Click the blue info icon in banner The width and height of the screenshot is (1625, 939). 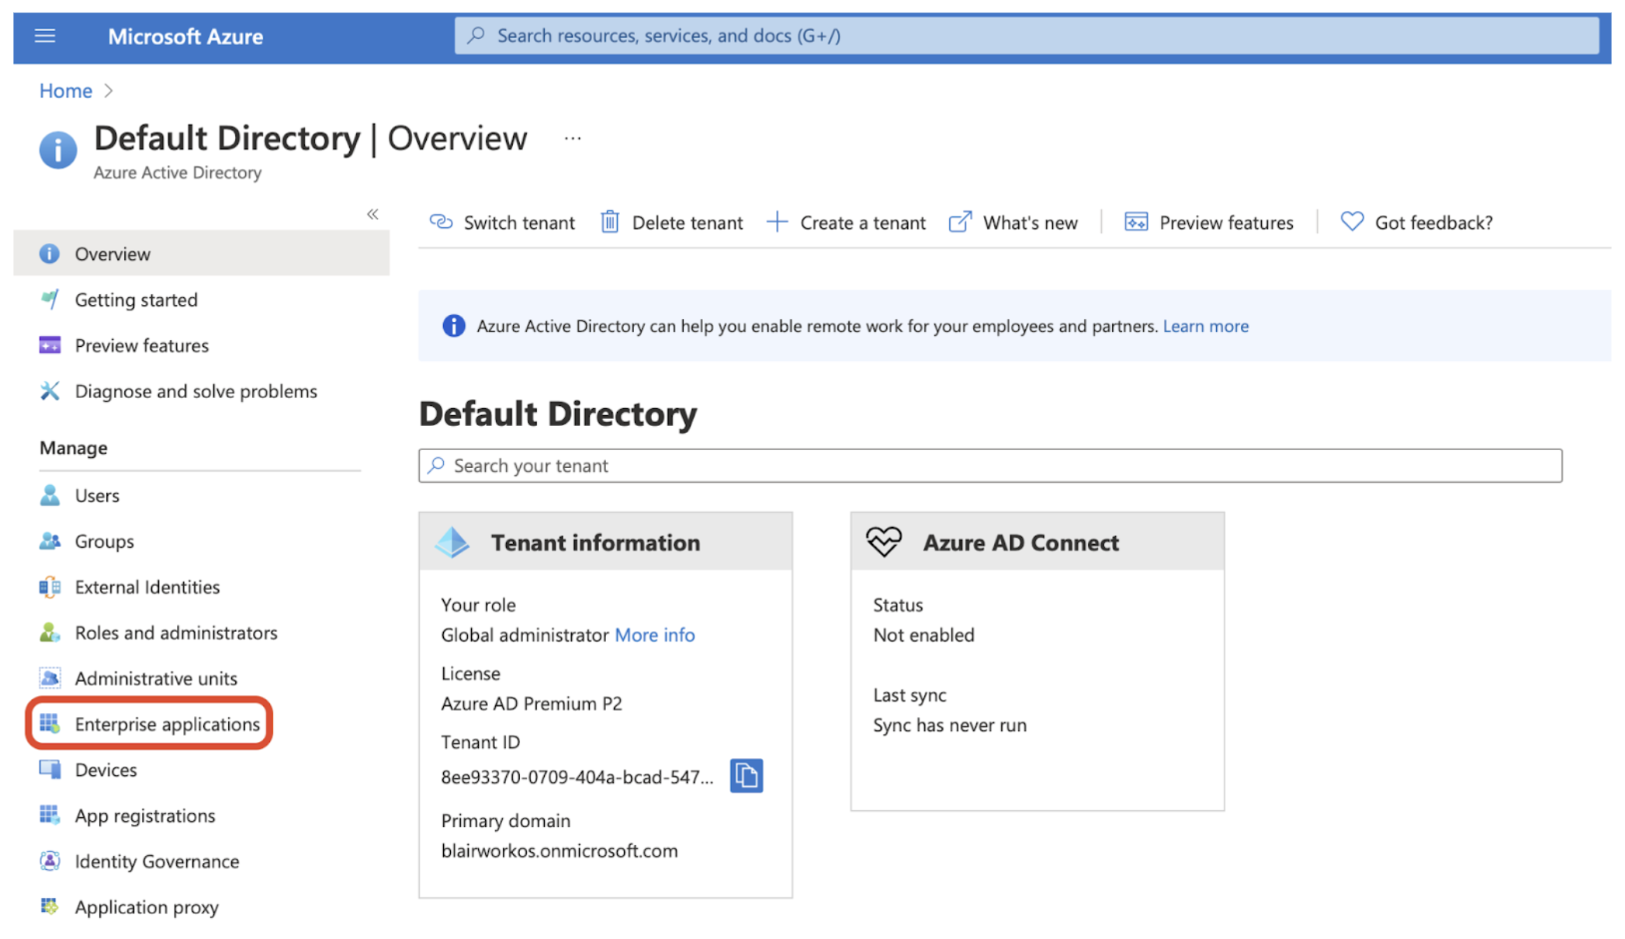pos(454,326)
